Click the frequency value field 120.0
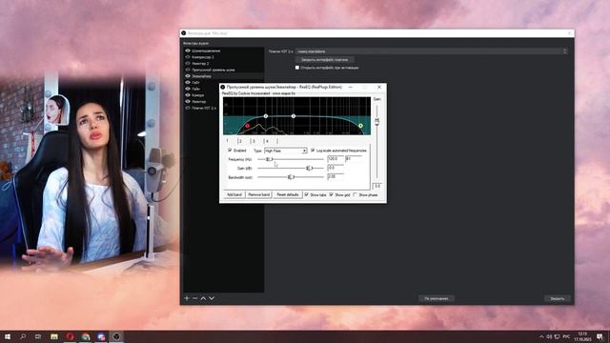The image size is (610, 343). click(x=335, y=159)
